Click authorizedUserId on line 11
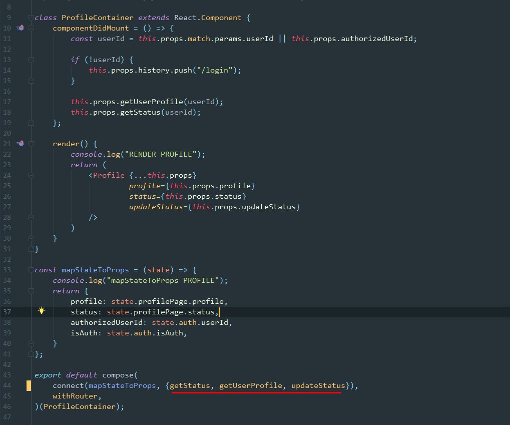510x425 pixels. tap(377, 39)
